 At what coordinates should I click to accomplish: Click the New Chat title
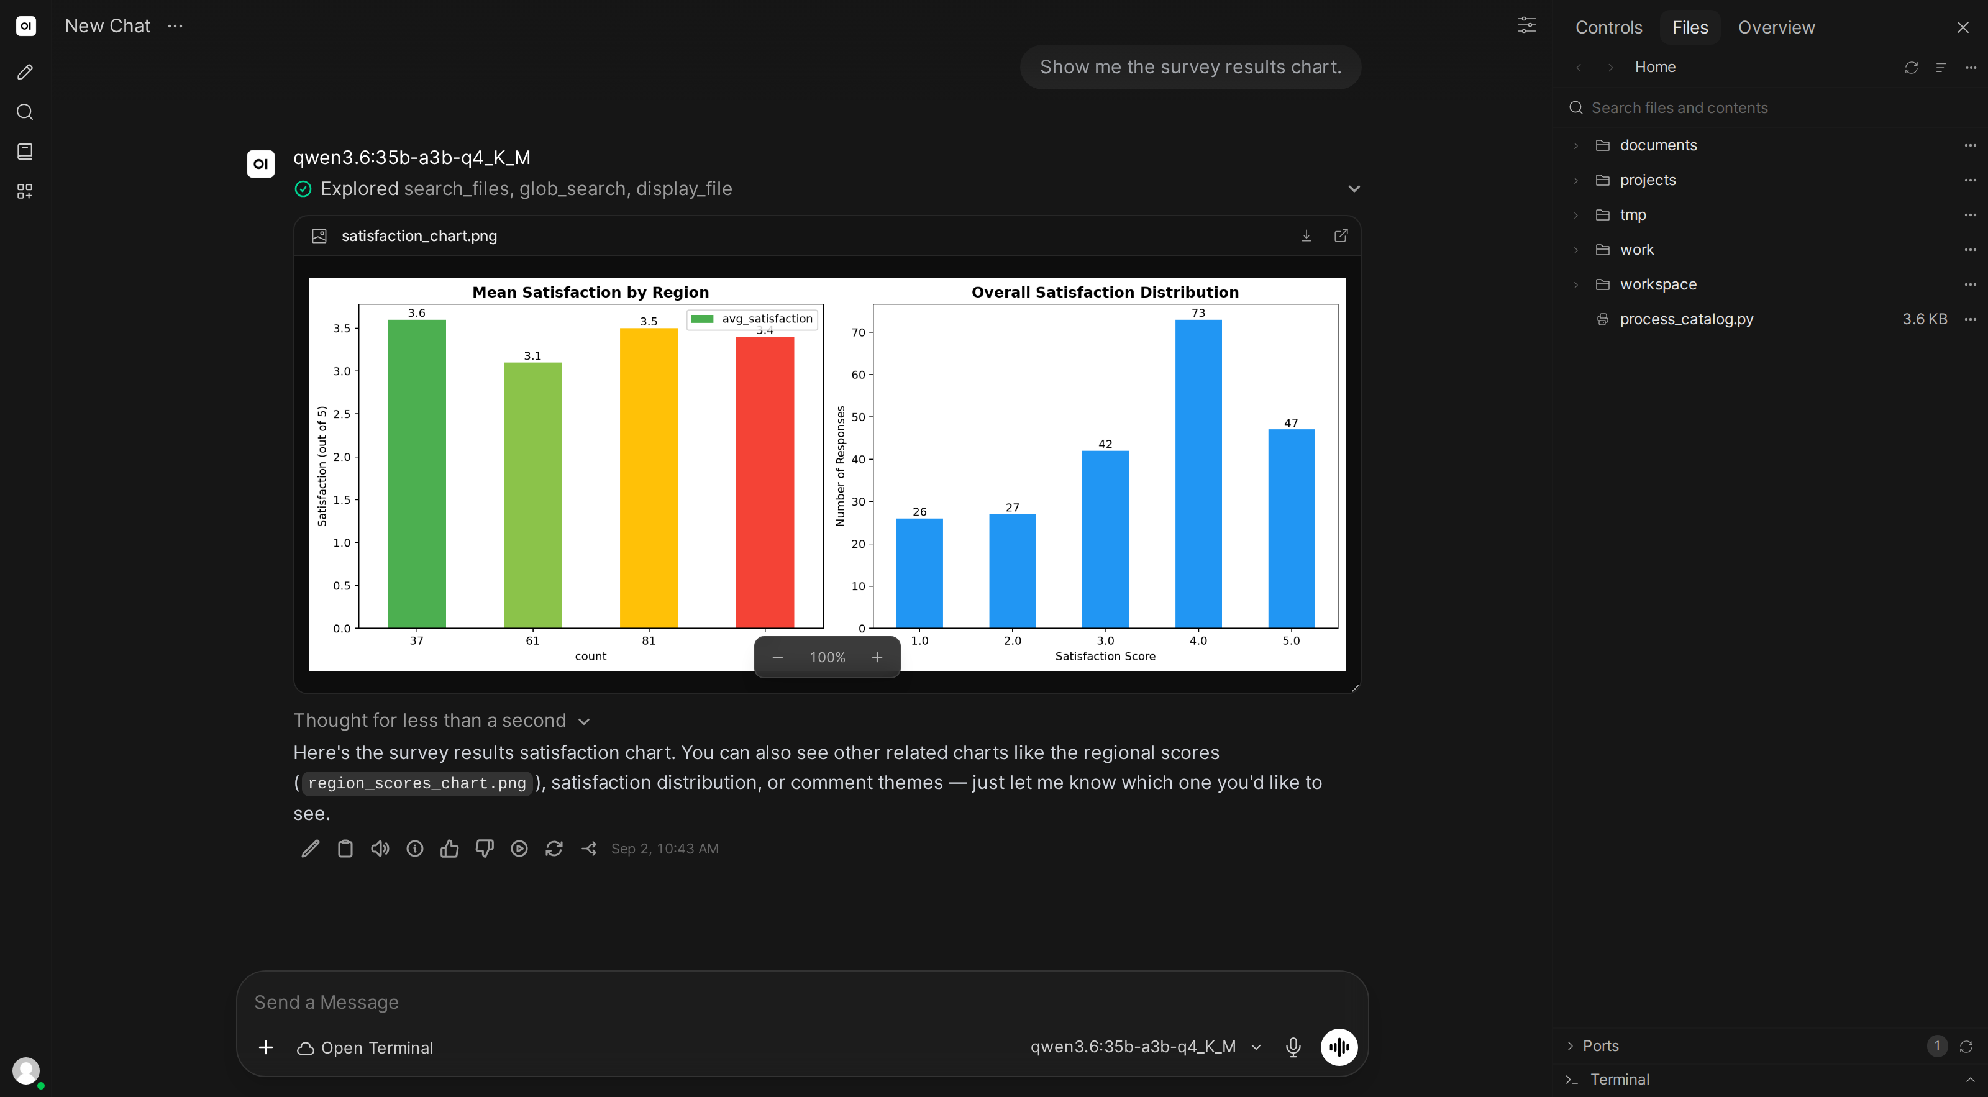click(x=107, y=25)
